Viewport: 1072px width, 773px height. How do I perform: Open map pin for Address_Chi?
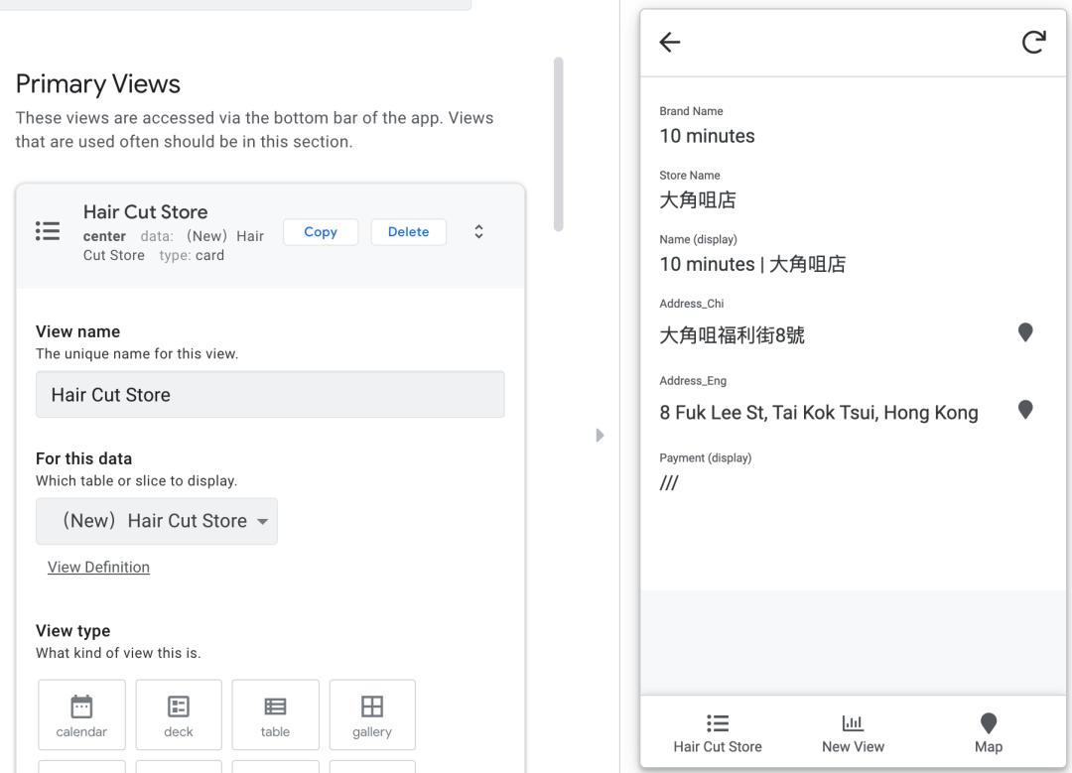tap(1025, 332)
